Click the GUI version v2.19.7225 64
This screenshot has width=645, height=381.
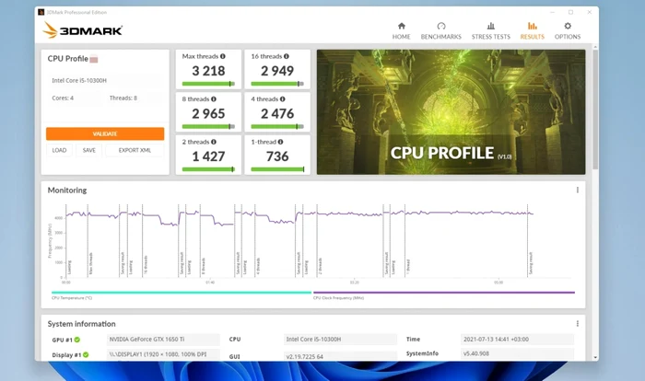pyautogui.click(x=340, y=356)
